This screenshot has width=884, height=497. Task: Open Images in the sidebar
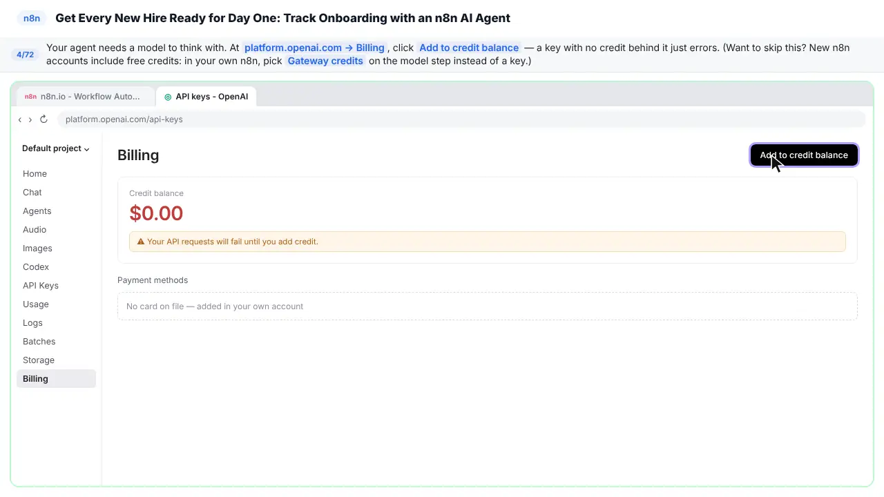click(56, 248)
